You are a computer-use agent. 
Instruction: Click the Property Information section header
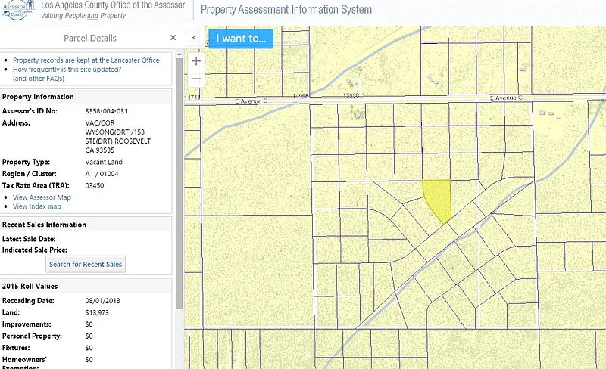[x=38, y=97]
